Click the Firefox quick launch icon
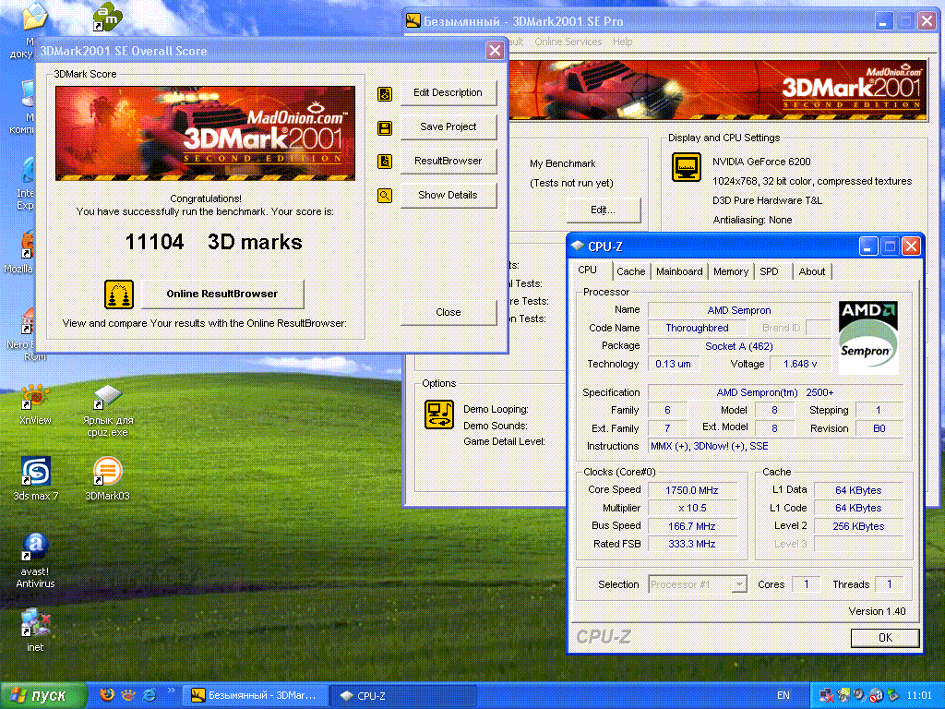This screenshot has width=945, height=709. [x=107, y=695]
